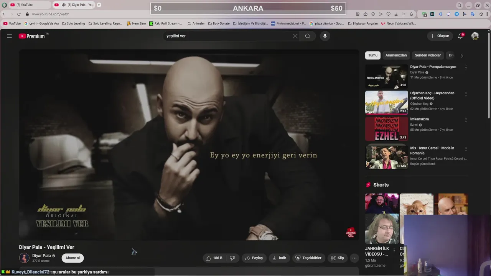Open the extensions cube icon

(x=481, y=14)
